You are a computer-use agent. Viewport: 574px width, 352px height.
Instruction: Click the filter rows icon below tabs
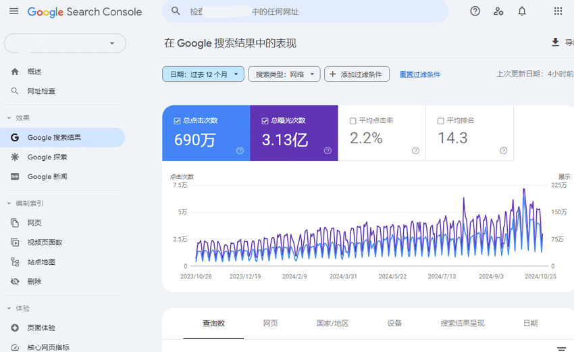(x=561, y=349)
